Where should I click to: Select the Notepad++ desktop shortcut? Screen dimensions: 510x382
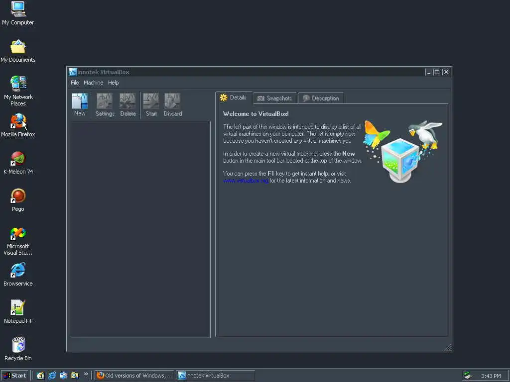pyautogui.click(x=18, y=312)
